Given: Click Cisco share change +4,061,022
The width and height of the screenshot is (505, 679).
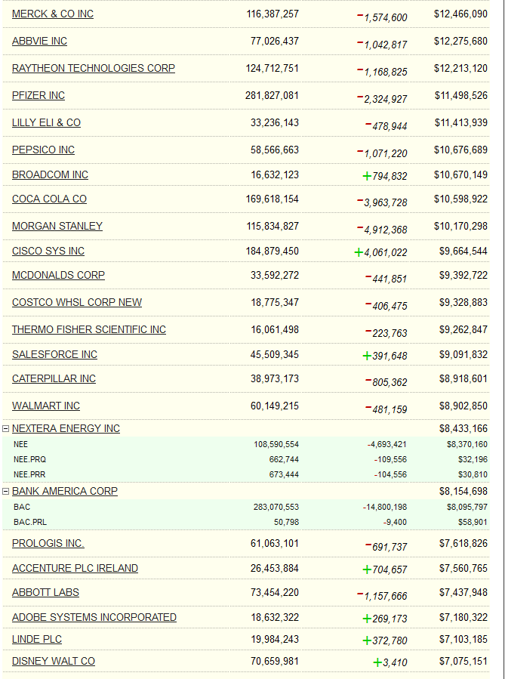Looking at the screenshot, I should [380, 252].
